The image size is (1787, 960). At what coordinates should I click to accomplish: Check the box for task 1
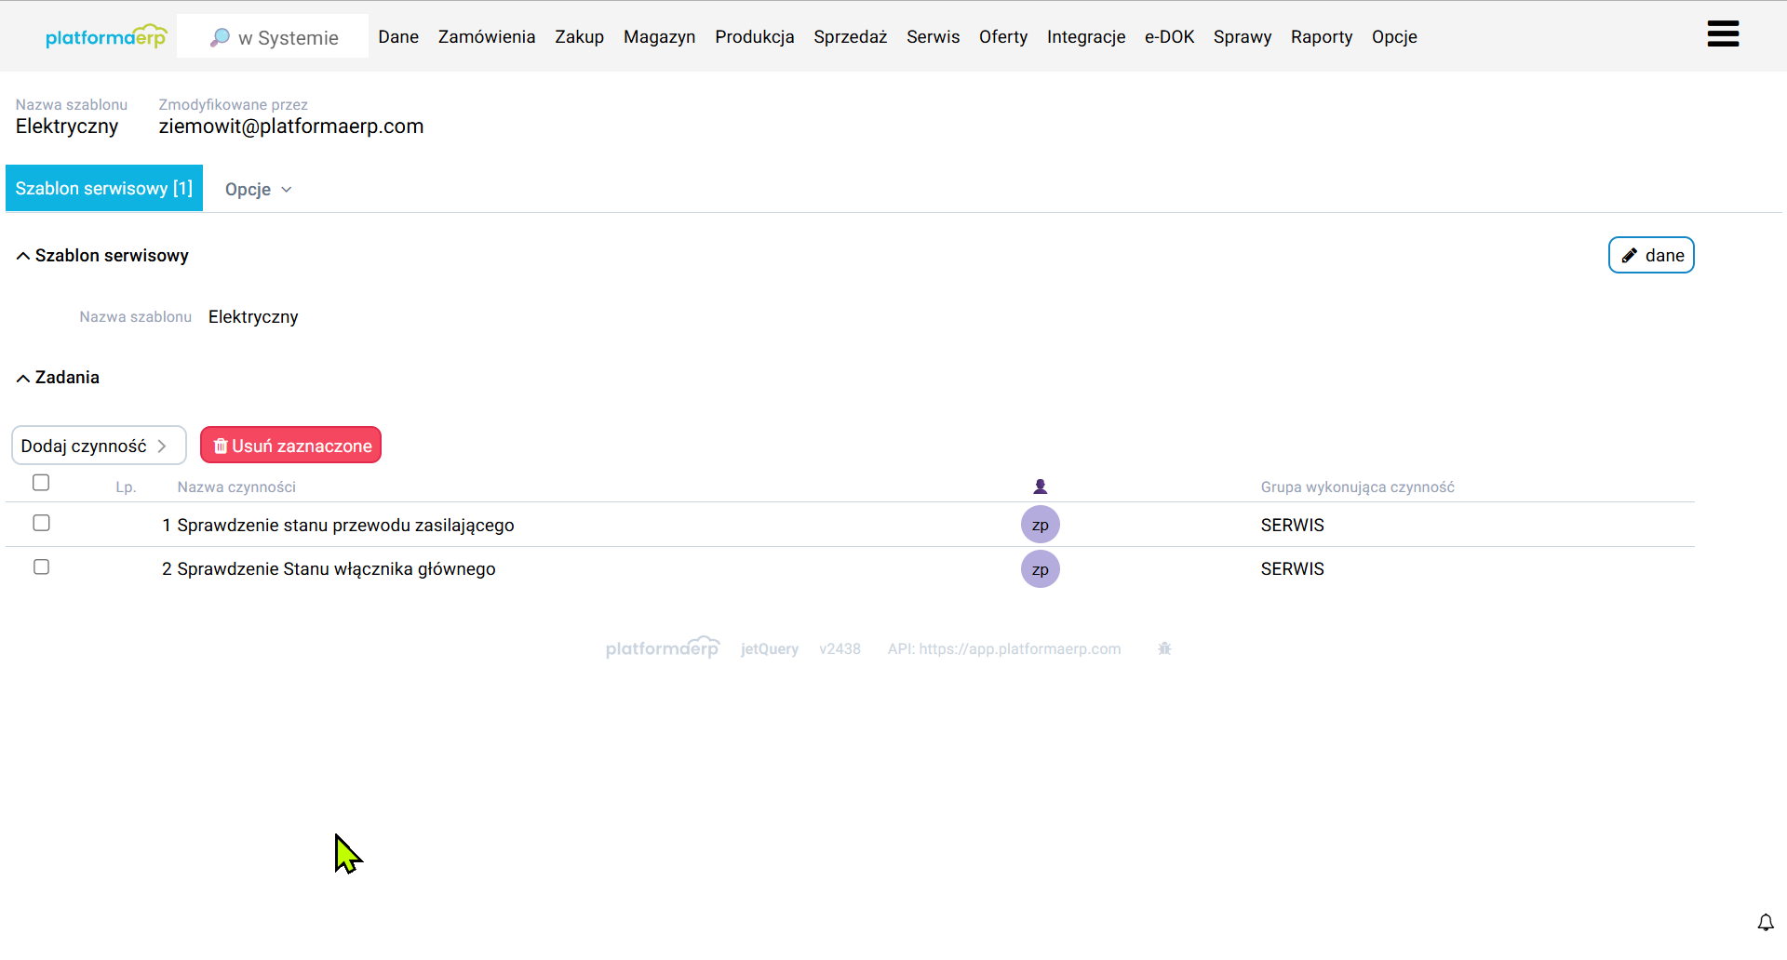point(41,523)
